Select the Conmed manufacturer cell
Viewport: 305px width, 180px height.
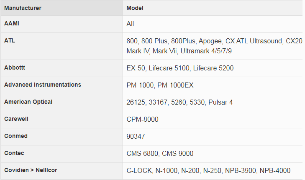point(15,136)
